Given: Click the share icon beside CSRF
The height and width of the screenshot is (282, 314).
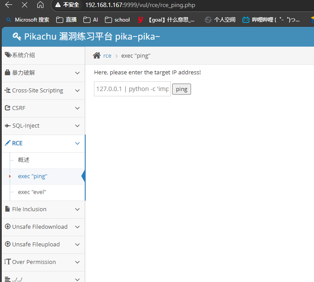Looking at the screenshot, I should tap(7, 108).
